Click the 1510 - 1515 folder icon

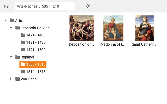point(23,72)
